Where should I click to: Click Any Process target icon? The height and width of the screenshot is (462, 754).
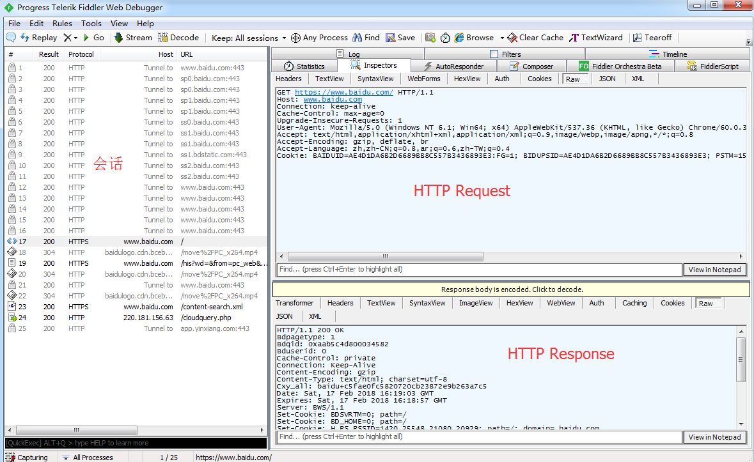click(x=295, y=38)
